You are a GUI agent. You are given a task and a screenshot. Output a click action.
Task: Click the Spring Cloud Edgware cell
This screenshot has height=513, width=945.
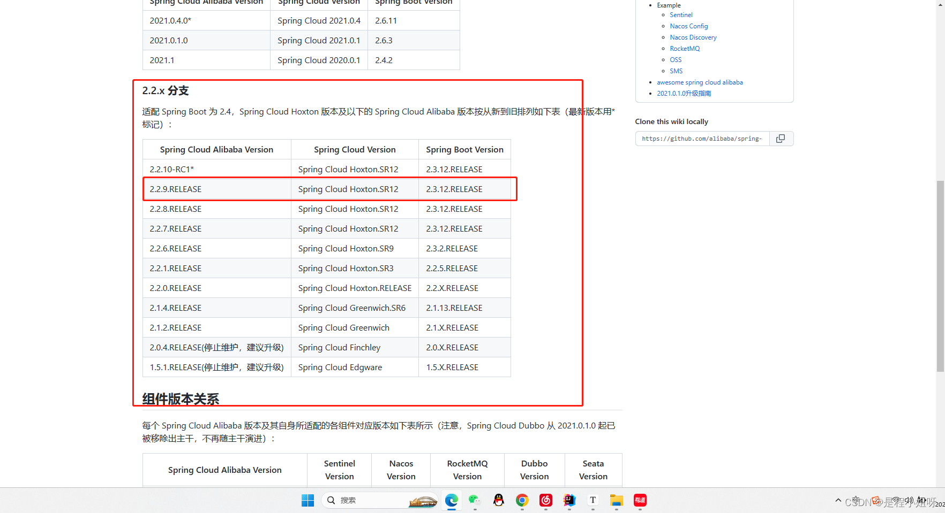pyautogui.click(x=355, y=367)
